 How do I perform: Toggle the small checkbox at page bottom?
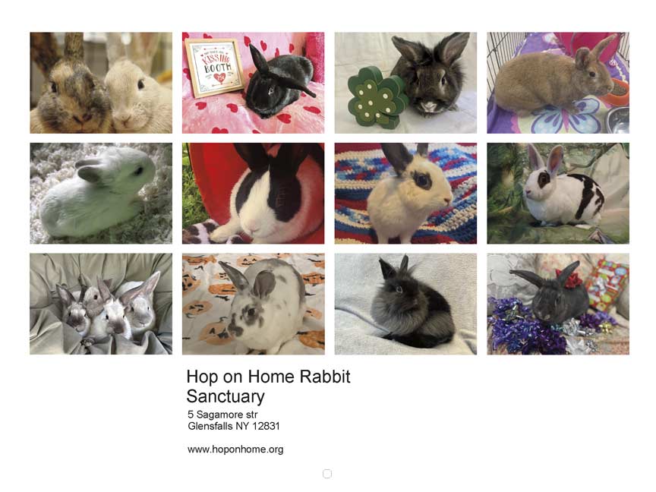pos(327,474)
